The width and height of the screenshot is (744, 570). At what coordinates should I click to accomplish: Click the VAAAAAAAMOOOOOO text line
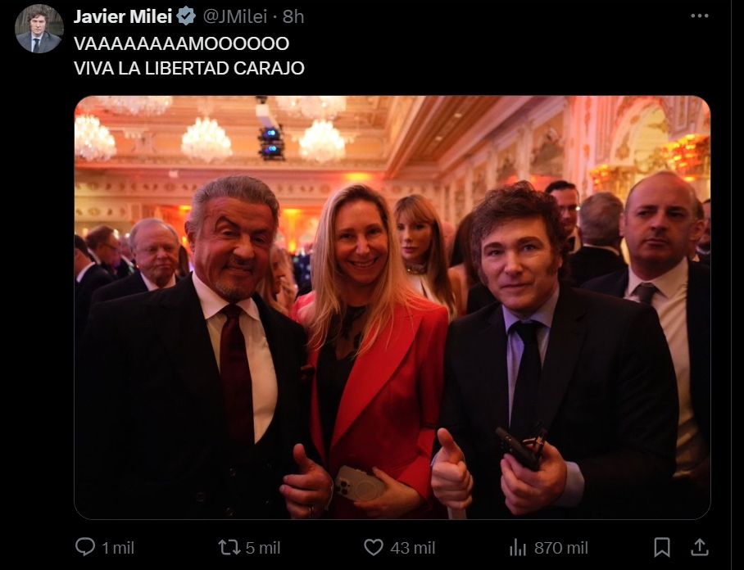(x=180, y=43)
